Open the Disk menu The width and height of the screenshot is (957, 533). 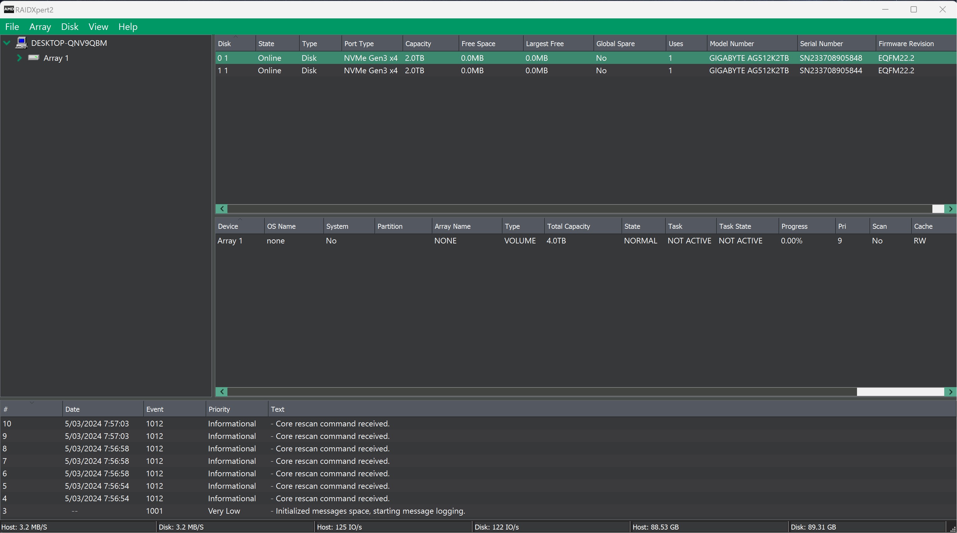[x=69, y=27]
